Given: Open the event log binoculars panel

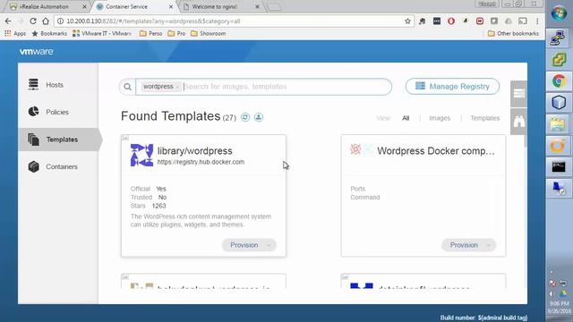Looking at the screenshot, I should coord(518,122).
